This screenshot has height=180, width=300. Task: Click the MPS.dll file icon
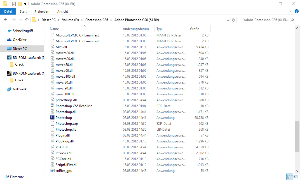[52, 47]
